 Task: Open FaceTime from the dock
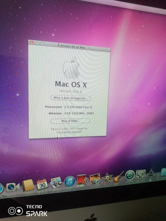click(13, 187)
